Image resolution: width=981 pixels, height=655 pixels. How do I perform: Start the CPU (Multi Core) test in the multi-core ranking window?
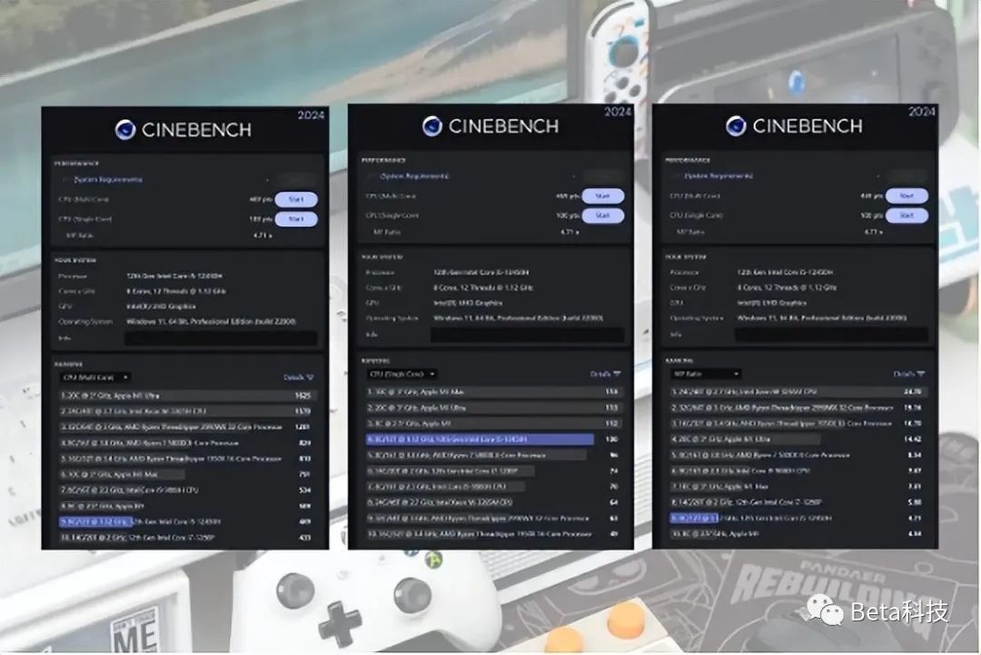click(x=296, y=200)
